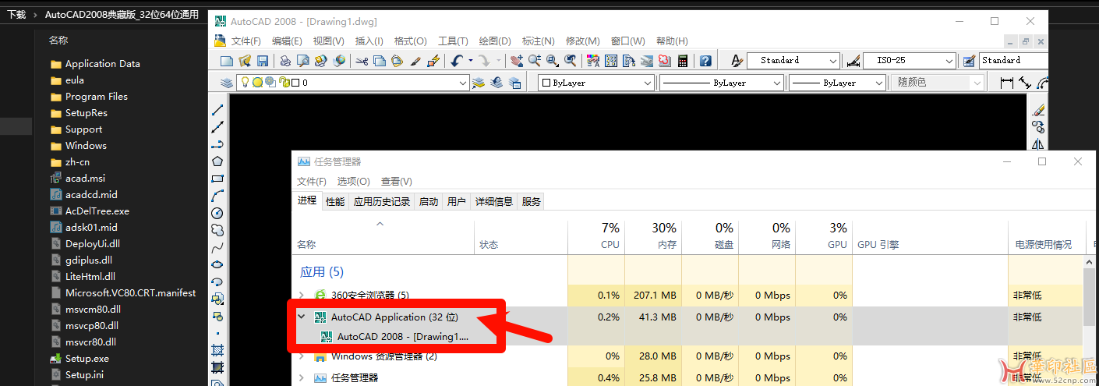The image size is (1099, 386).
Task: Select the Revision Cloud draw tool
Action: tap(218, 230)
